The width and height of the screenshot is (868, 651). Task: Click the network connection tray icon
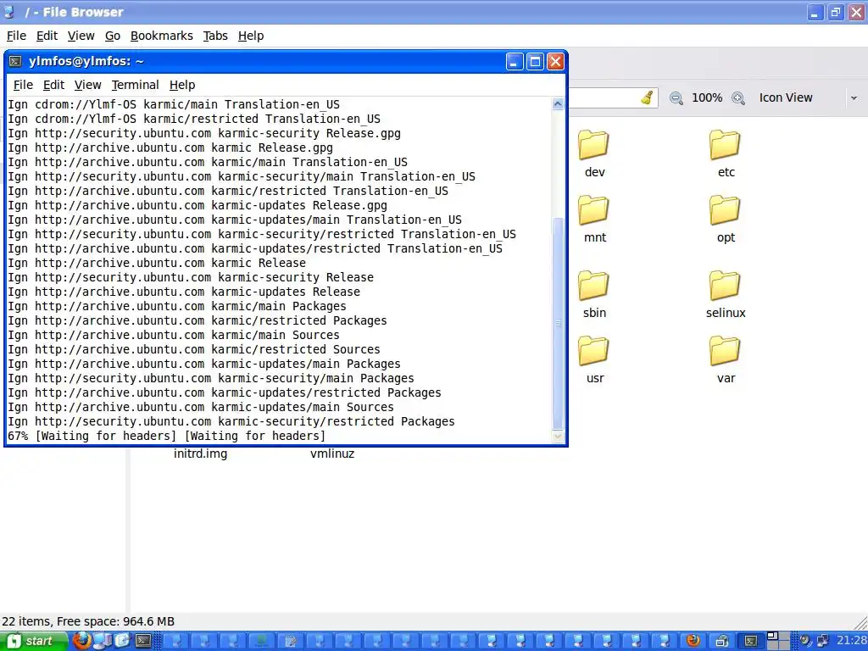[x=823, y=641]
